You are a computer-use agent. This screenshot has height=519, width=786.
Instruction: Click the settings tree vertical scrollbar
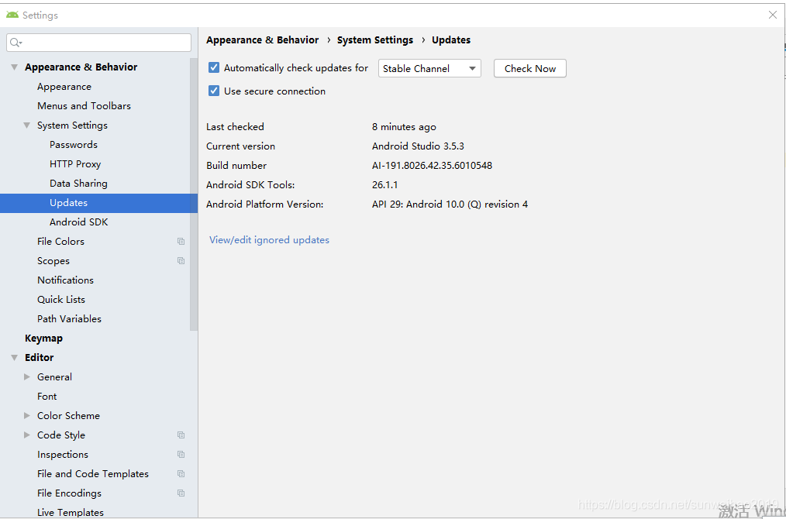pos(194,194)
